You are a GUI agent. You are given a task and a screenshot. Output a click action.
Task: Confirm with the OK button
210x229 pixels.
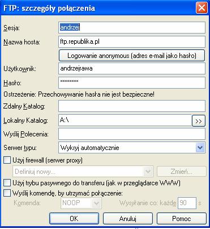74,219
